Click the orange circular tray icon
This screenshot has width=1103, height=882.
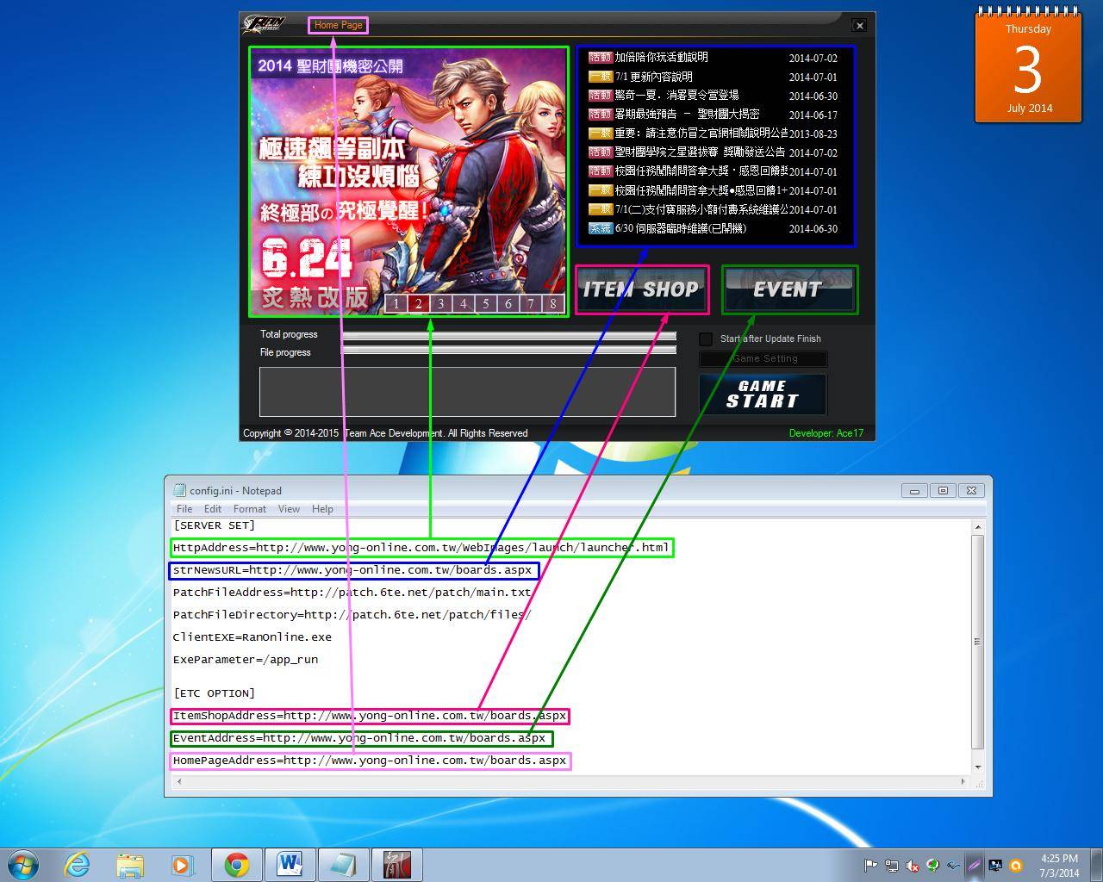1015,866
